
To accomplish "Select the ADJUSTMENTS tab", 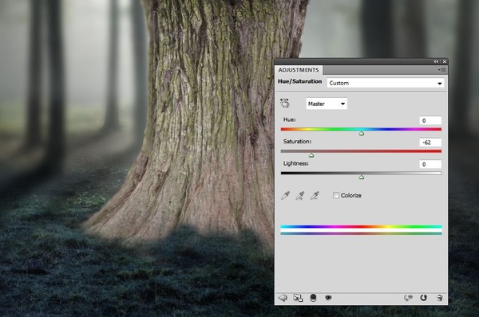I will [x=299, y=70].
